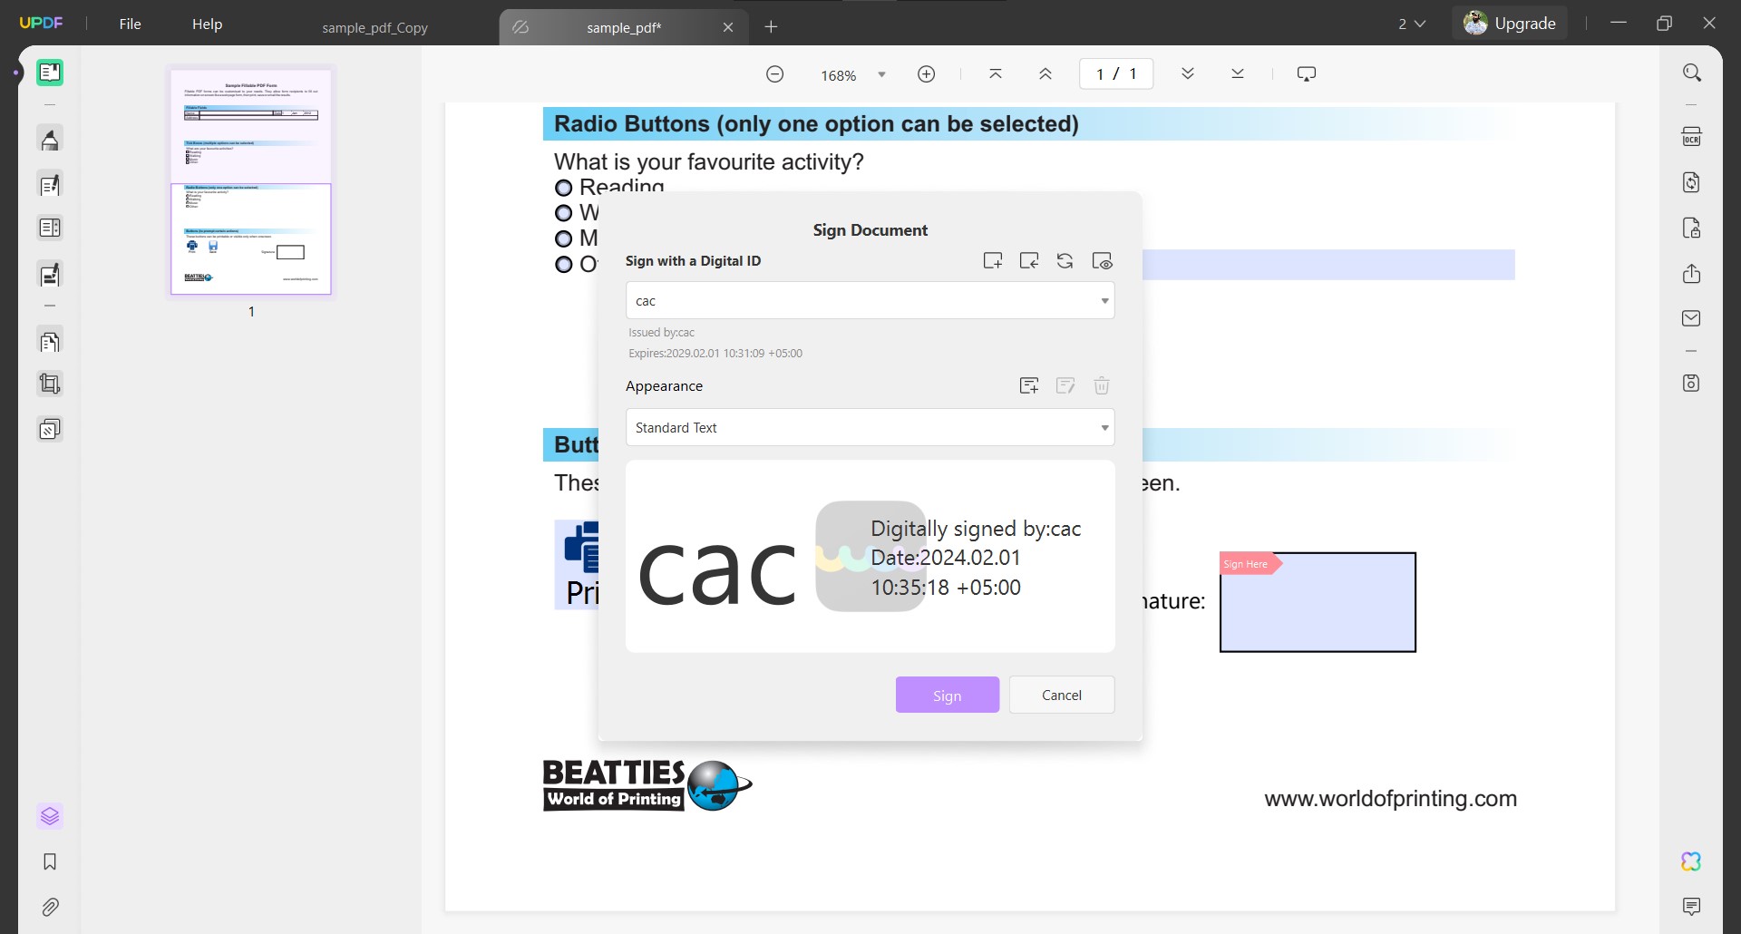This screenshot has width=1741, height=934.
Task: Open the Prepare Form tool in sidebar
Action: coord(50,228)
